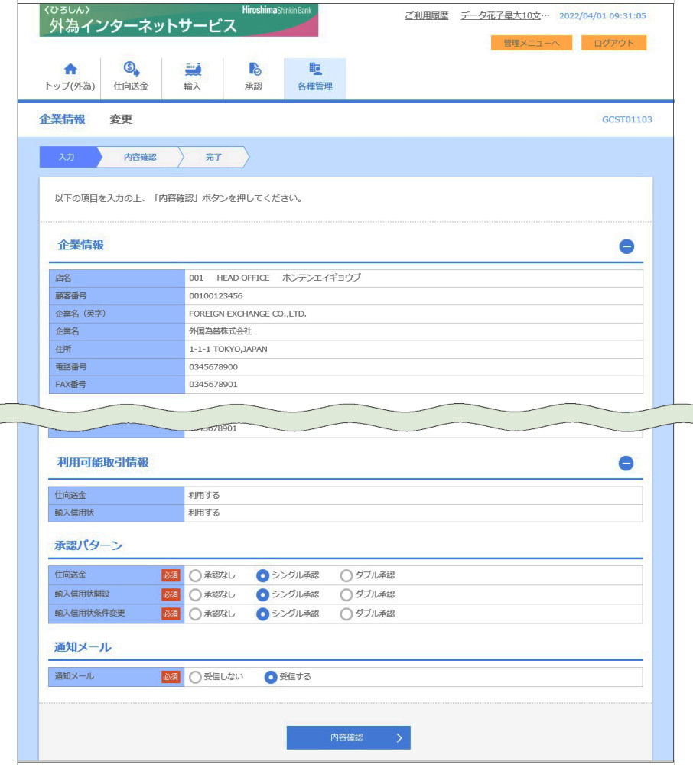Select 承認なし for 輸入信用状条件変更
This screenshot has width=693, height=765.
click(x=196, y=614)
